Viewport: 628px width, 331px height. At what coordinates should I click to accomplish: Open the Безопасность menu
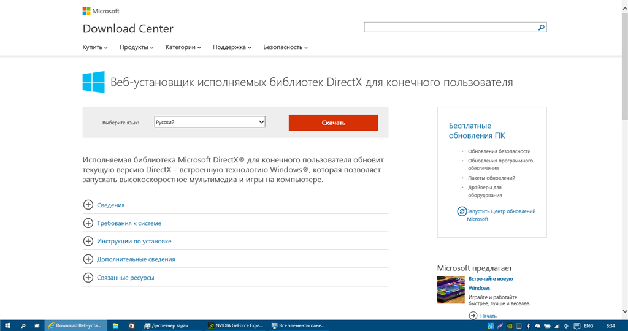coord(285,47)
